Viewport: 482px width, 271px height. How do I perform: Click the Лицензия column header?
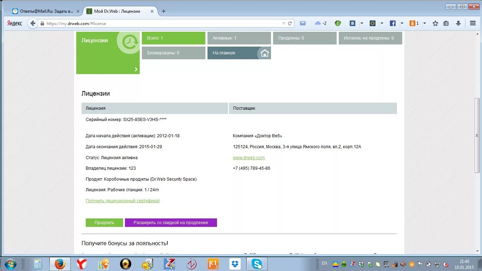(x=155, y=108)
